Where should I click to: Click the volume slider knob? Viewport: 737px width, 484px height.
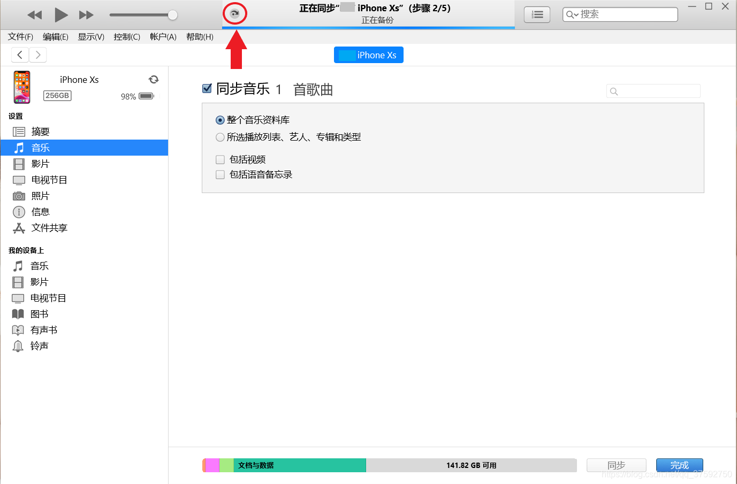click(x=172, y=15)
